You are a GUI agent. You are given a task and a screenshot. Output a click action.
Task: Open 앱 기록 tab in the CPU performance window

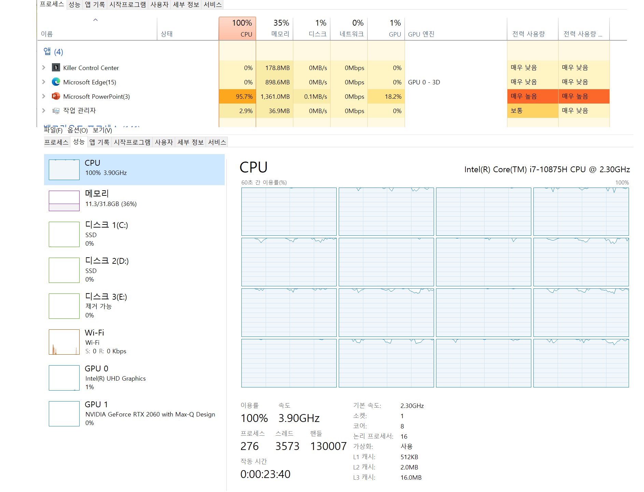(x=99, y=142)
